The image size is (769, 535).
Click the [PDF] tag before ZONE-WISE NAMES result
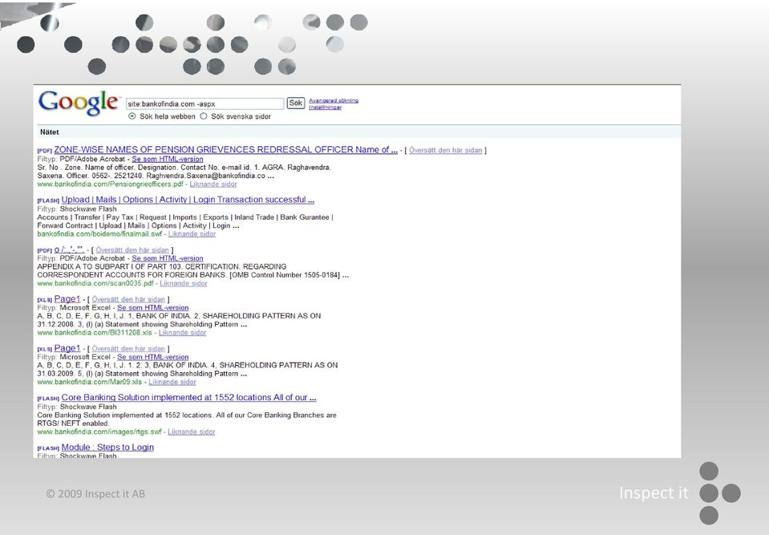[45, 151]
